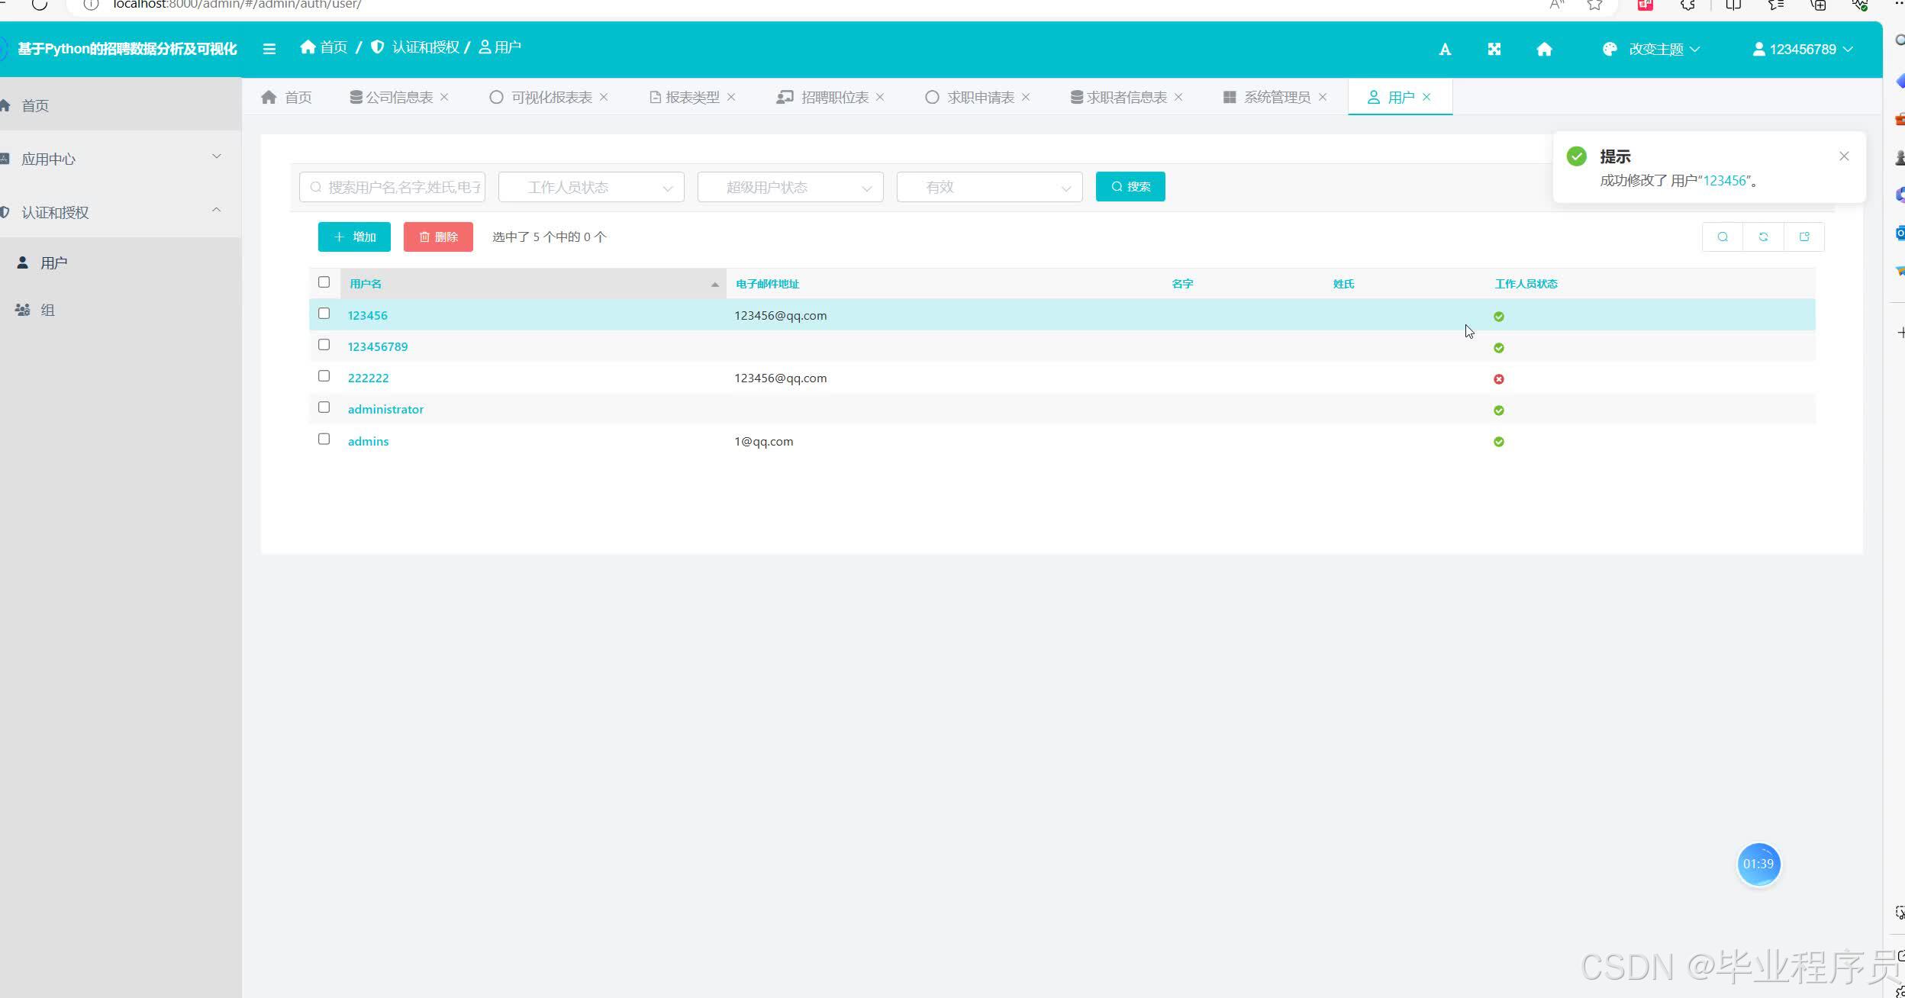Toggle the sidebar collapse hamburger icon
Image resolution: width=1905 pixels, height=998 pixels.
[269, 49]
